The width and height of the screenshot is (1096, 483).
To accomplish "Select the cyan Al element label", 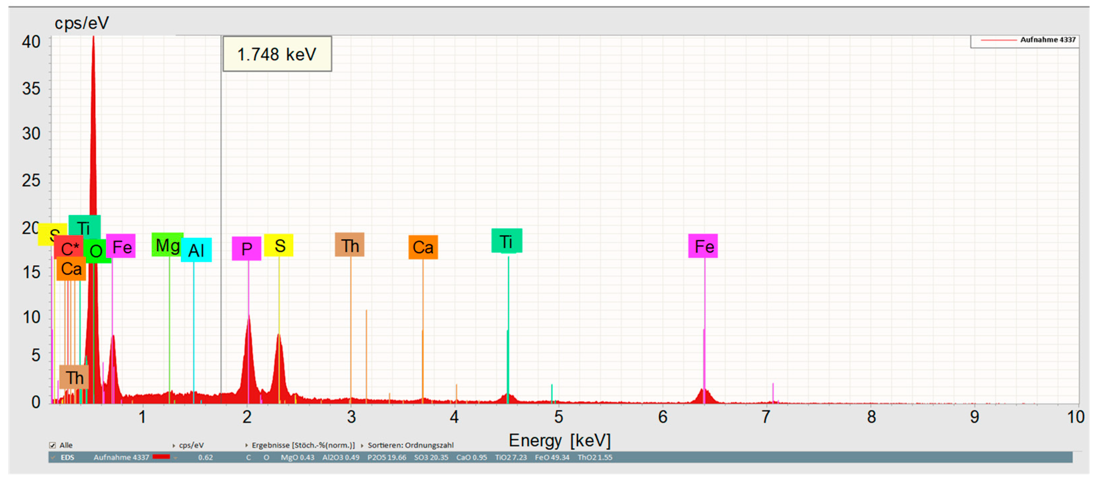I will (196, 250).
